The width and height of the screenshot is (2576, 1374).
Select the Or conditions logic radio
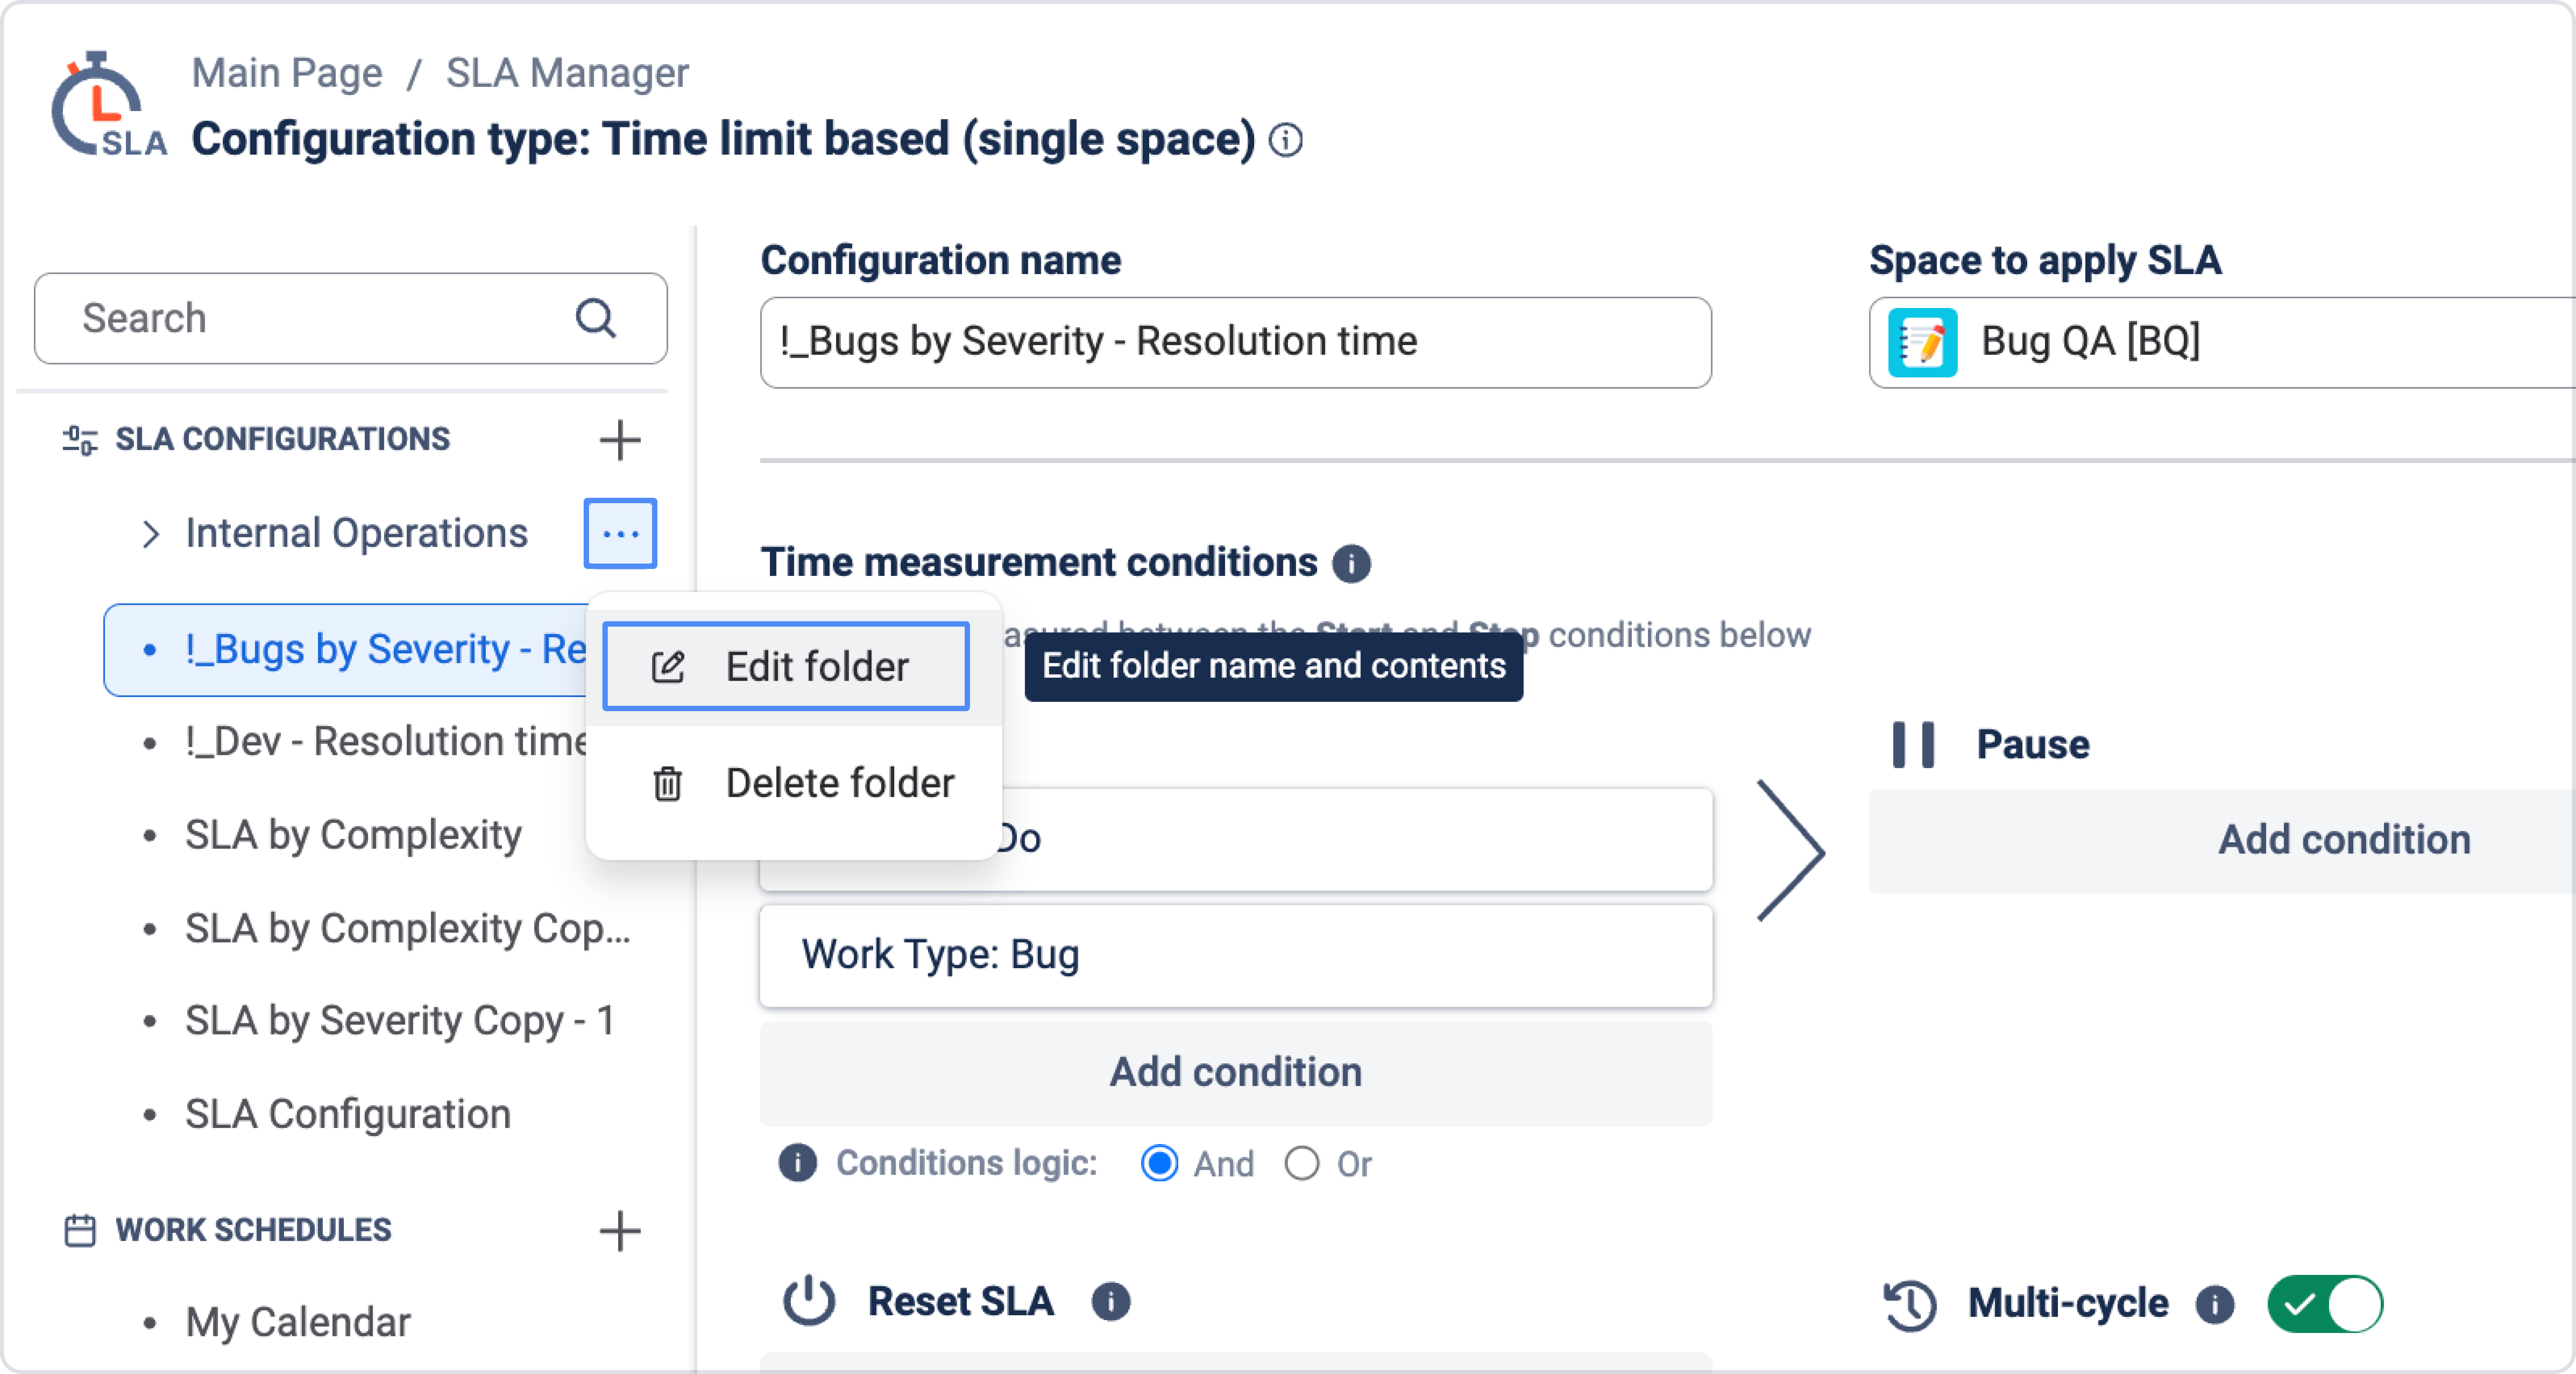(1302, 1163)
